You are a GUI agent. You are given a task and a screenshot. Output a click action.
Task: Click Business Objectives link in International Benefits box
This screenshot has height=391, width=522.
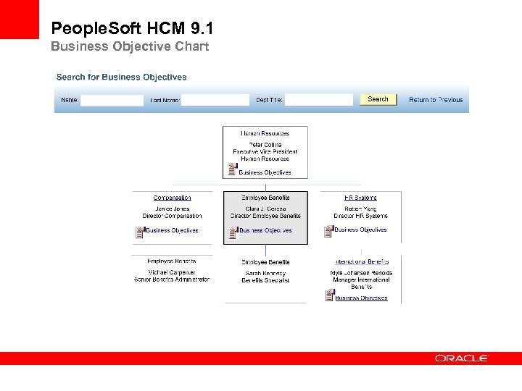361,298
